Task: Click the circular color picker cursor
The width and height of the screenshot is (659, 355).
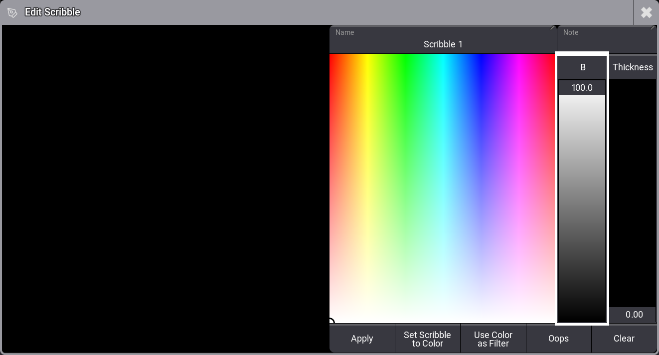Action: coord(331,322)
